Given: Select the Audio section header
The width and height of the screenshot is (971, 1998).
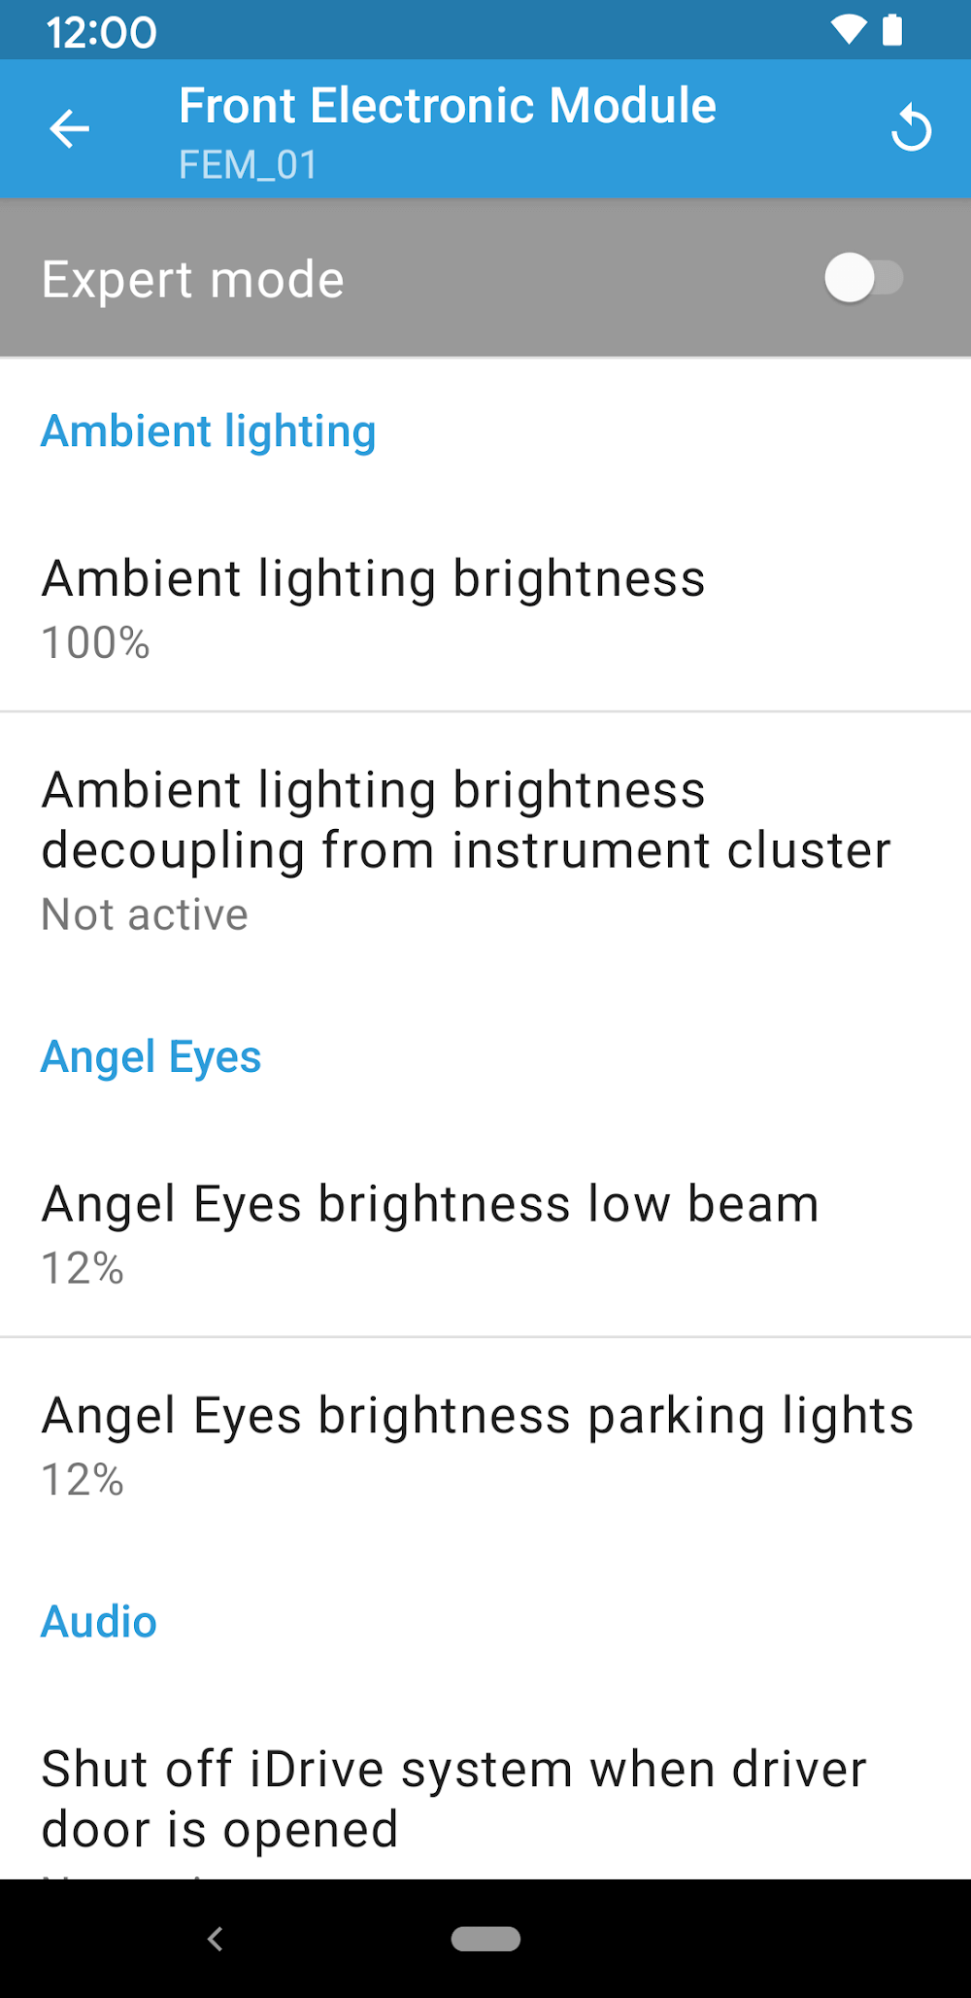Looking at the screenshot, I should [x=98, y=1622].
